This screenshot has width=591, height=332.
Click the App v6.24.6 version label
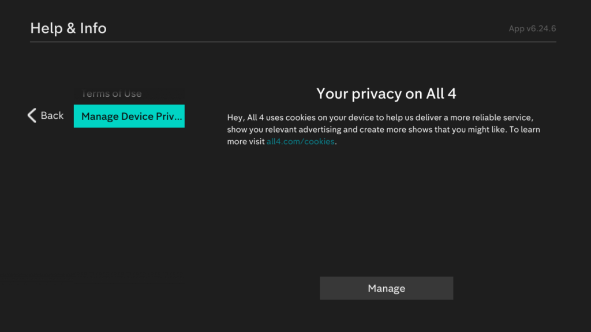[532, 29]
